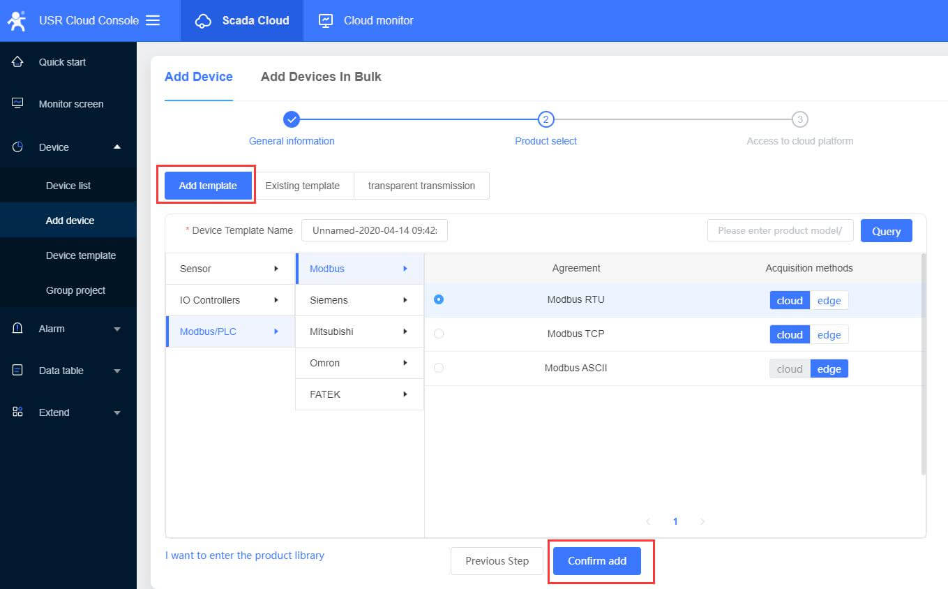948x589 pixels.
Task: Go to previous page arrow
Action: click(648, 521)
